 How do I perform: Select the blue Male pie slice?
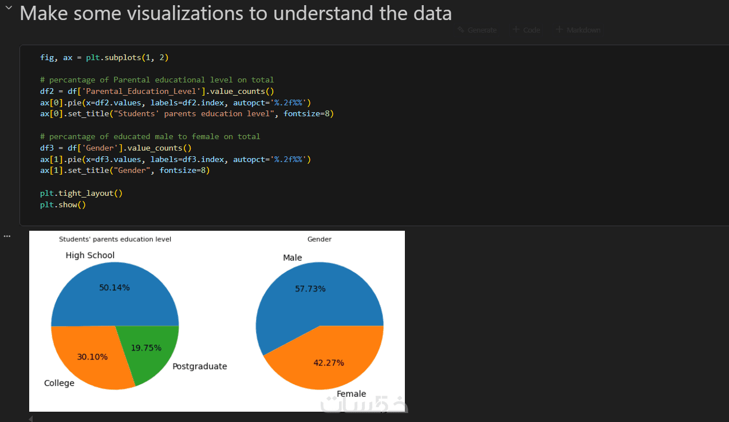click(309, 298)
